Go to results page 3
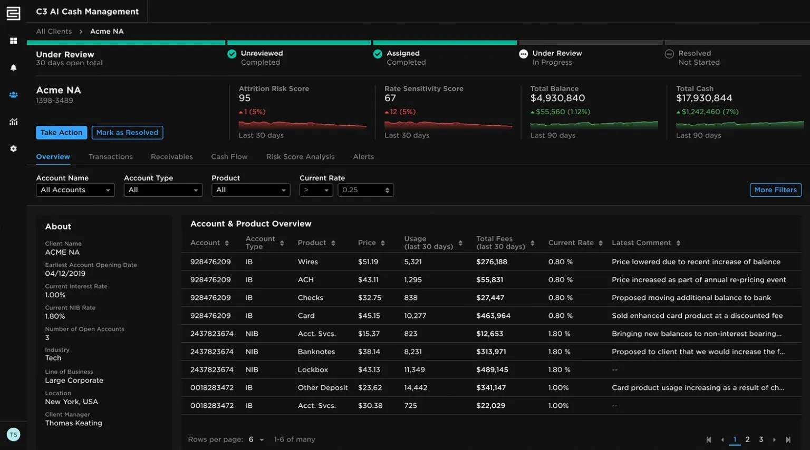The image size is (810, 450). [x=761, y=439]
